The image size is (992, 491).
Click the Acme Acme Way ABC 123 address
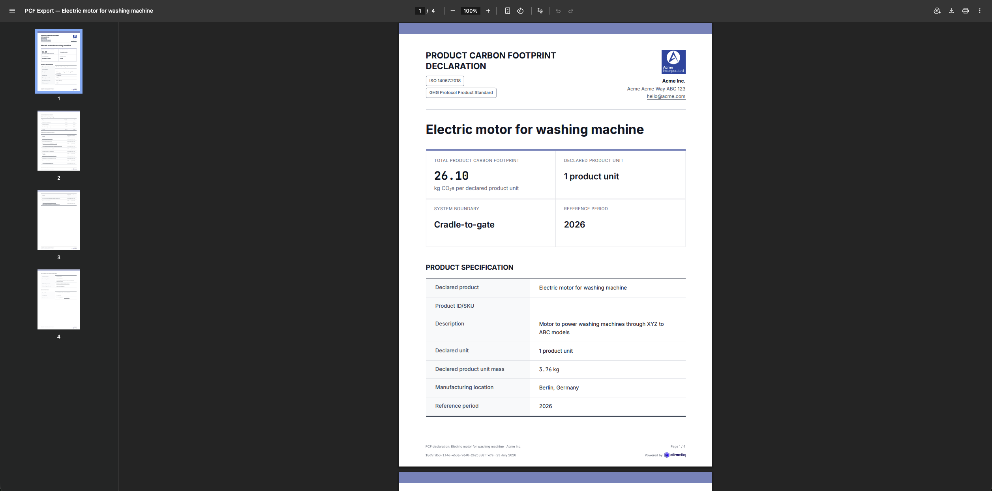tap(656, 89)
